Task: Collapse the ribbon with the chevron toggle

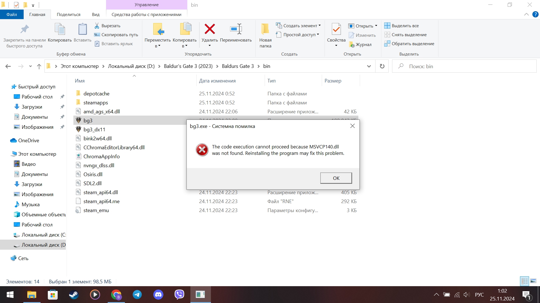Action: coord(526,15)
